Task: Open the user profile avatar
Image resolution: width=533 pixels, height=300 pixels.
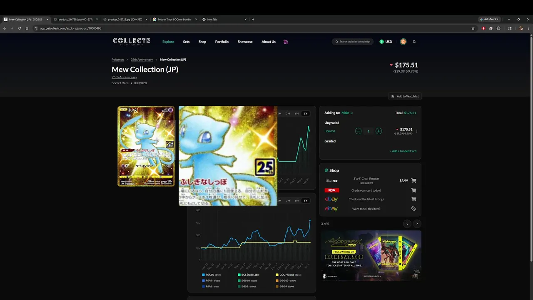Action: click(403, 42)
